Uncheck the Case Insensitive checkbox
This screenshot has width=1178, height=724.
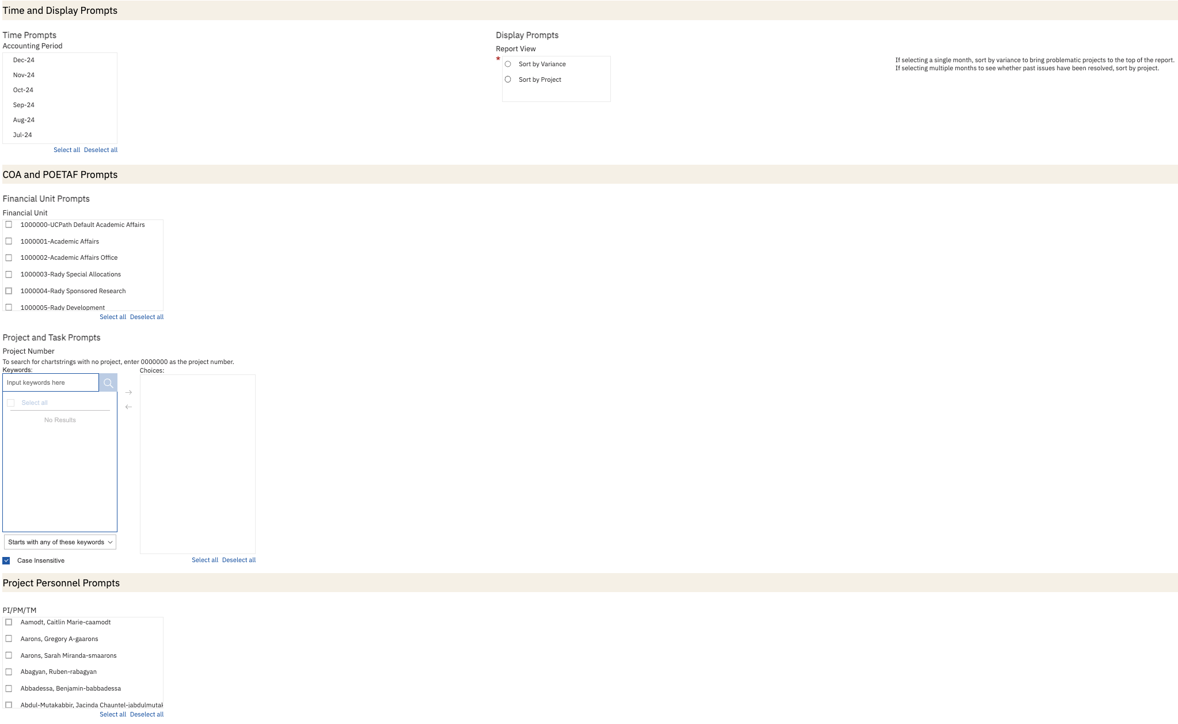point(6,560)
